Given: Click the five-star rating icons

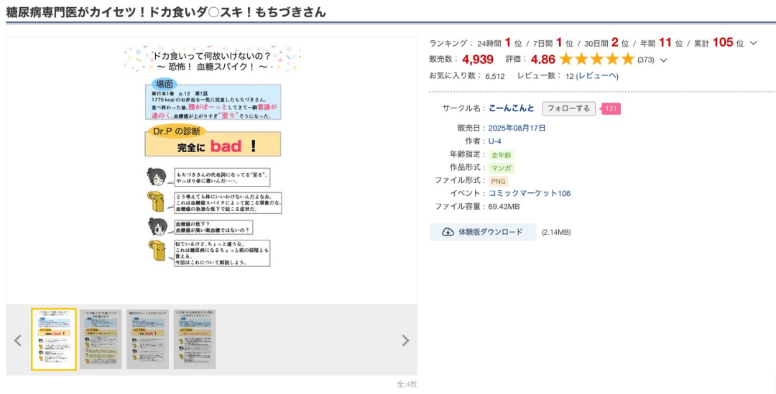Looking at the screenshot, I should point(596,60).
